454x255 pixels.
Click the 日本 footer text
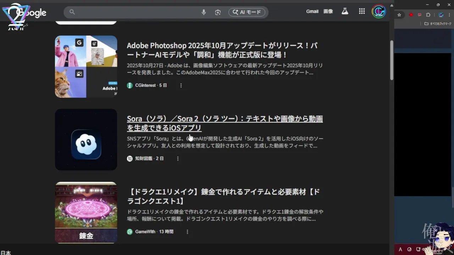pyautogui.click(x=5, y=253)
